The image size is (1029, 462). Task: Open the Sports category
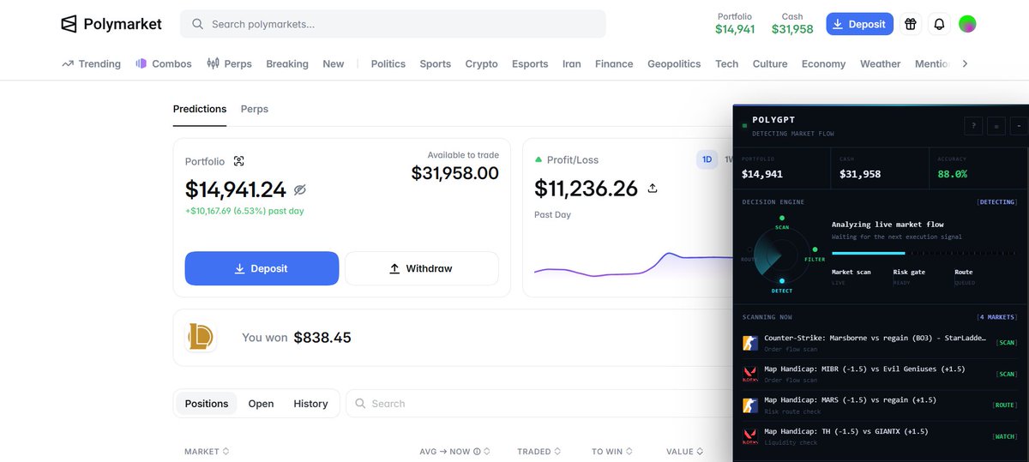tap(436, 63)
